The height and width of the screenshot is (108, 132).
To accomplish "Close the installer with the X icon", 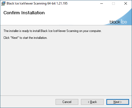I will click(126, 3).
